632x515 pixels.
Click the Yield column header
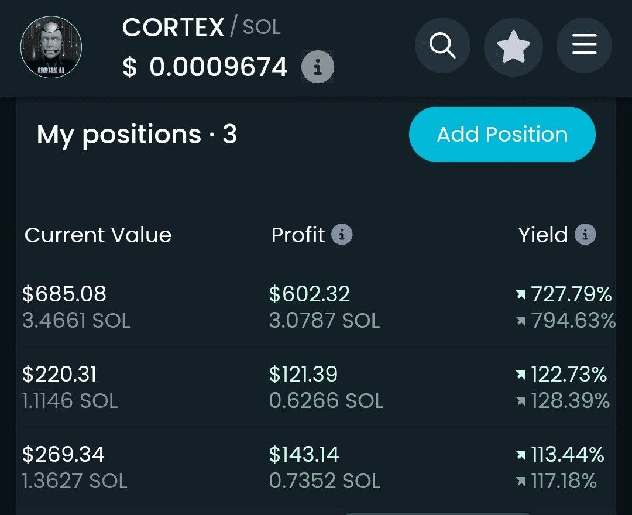[x=543, y=235]
